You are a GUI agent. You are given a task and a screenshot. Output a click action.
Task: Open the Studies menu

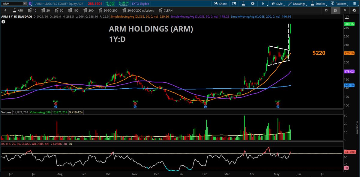(318, 4)
